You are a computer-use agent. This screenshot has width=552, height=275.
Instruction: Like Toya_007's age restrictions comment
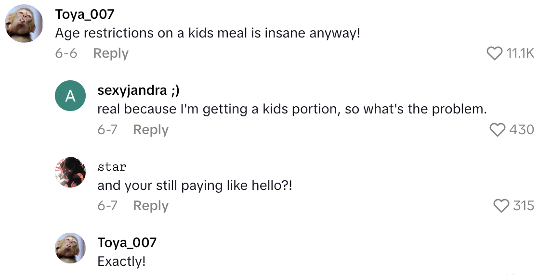(495, 53)
